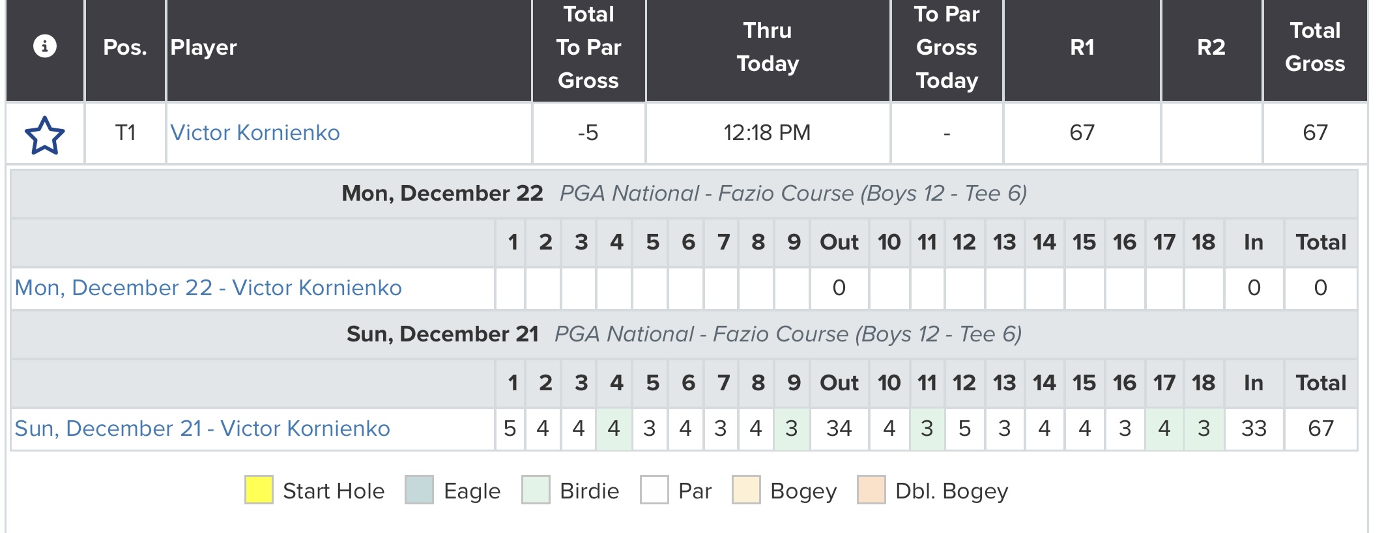
Task: Open Victor Kornienko player link
Action: [255, 133]
